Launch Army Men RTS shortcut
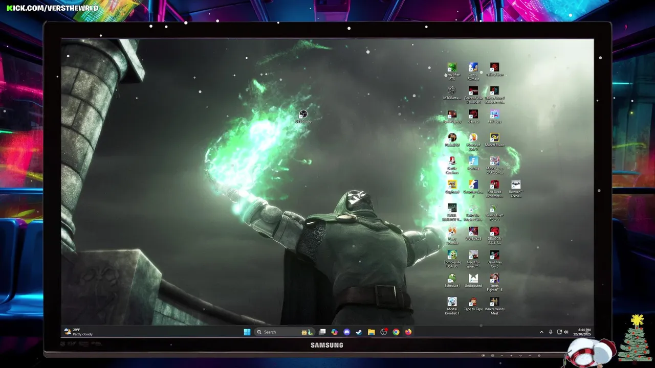Viewport: 655px width, 368px height. coord(452,71)
